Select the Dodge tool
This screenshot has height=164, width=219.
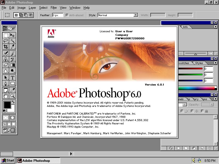[13, 71]
